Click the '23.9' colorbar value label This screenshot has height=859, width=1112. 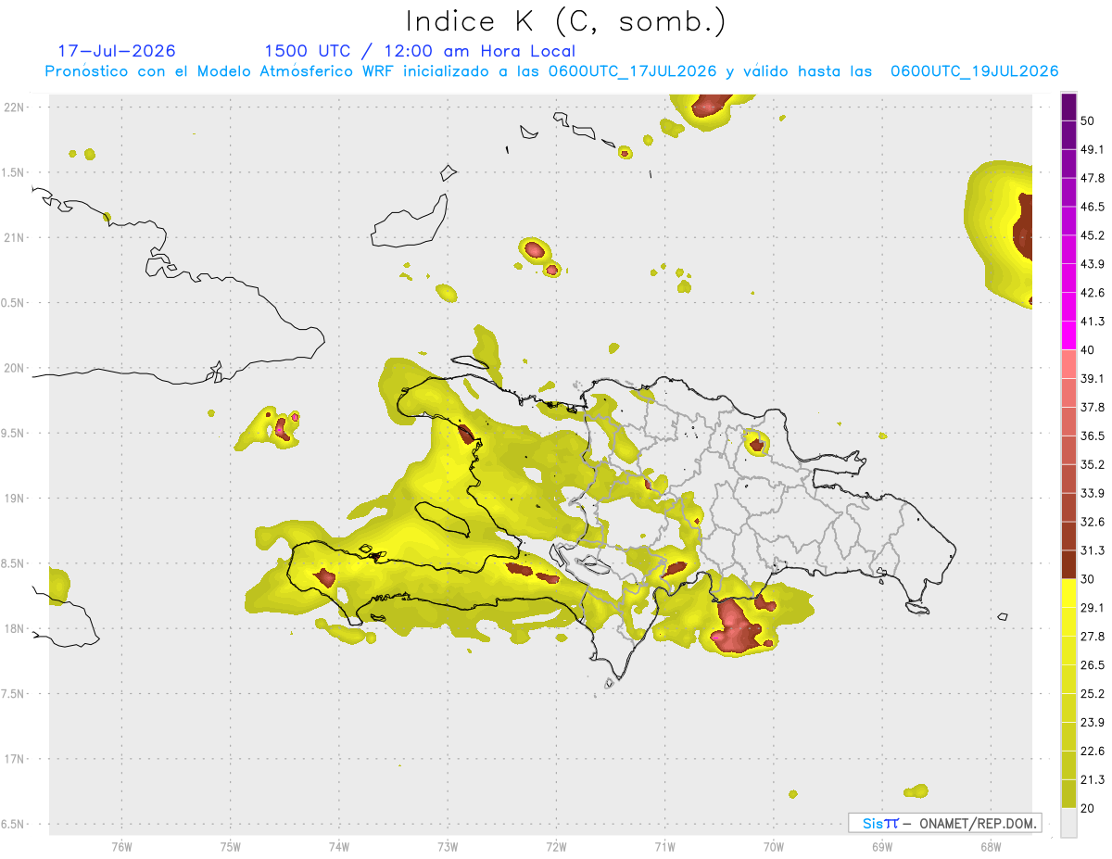tap(1093, 722)
